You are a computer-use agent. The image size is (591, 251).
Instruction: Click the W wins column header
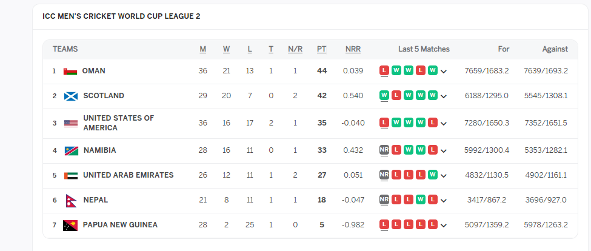[226, 49]
